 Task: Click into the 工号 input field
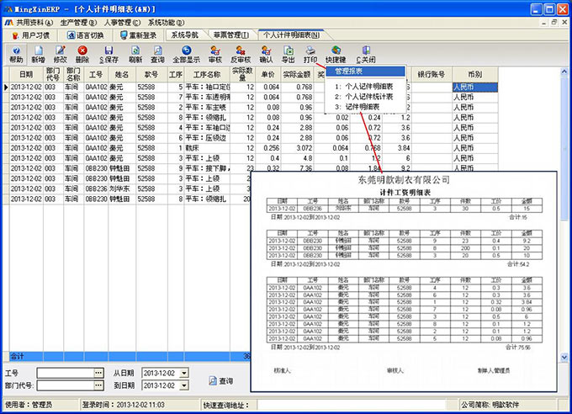pos(66,373)
